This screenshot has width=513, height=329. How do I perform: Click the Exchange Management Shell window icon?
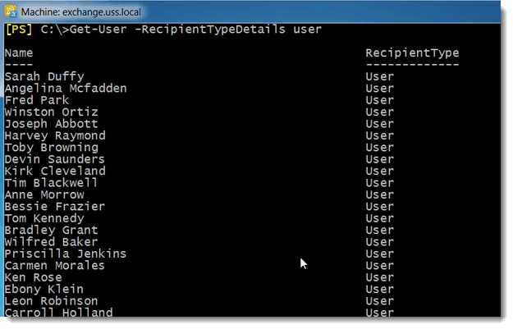tap(11, 11)
